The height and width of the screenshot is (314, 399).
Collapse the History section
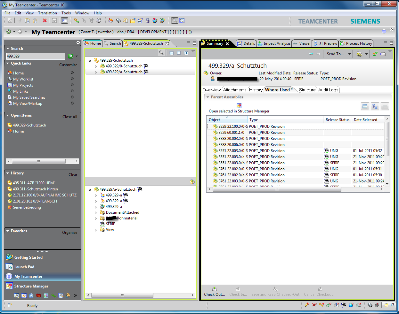pos(8,173)
